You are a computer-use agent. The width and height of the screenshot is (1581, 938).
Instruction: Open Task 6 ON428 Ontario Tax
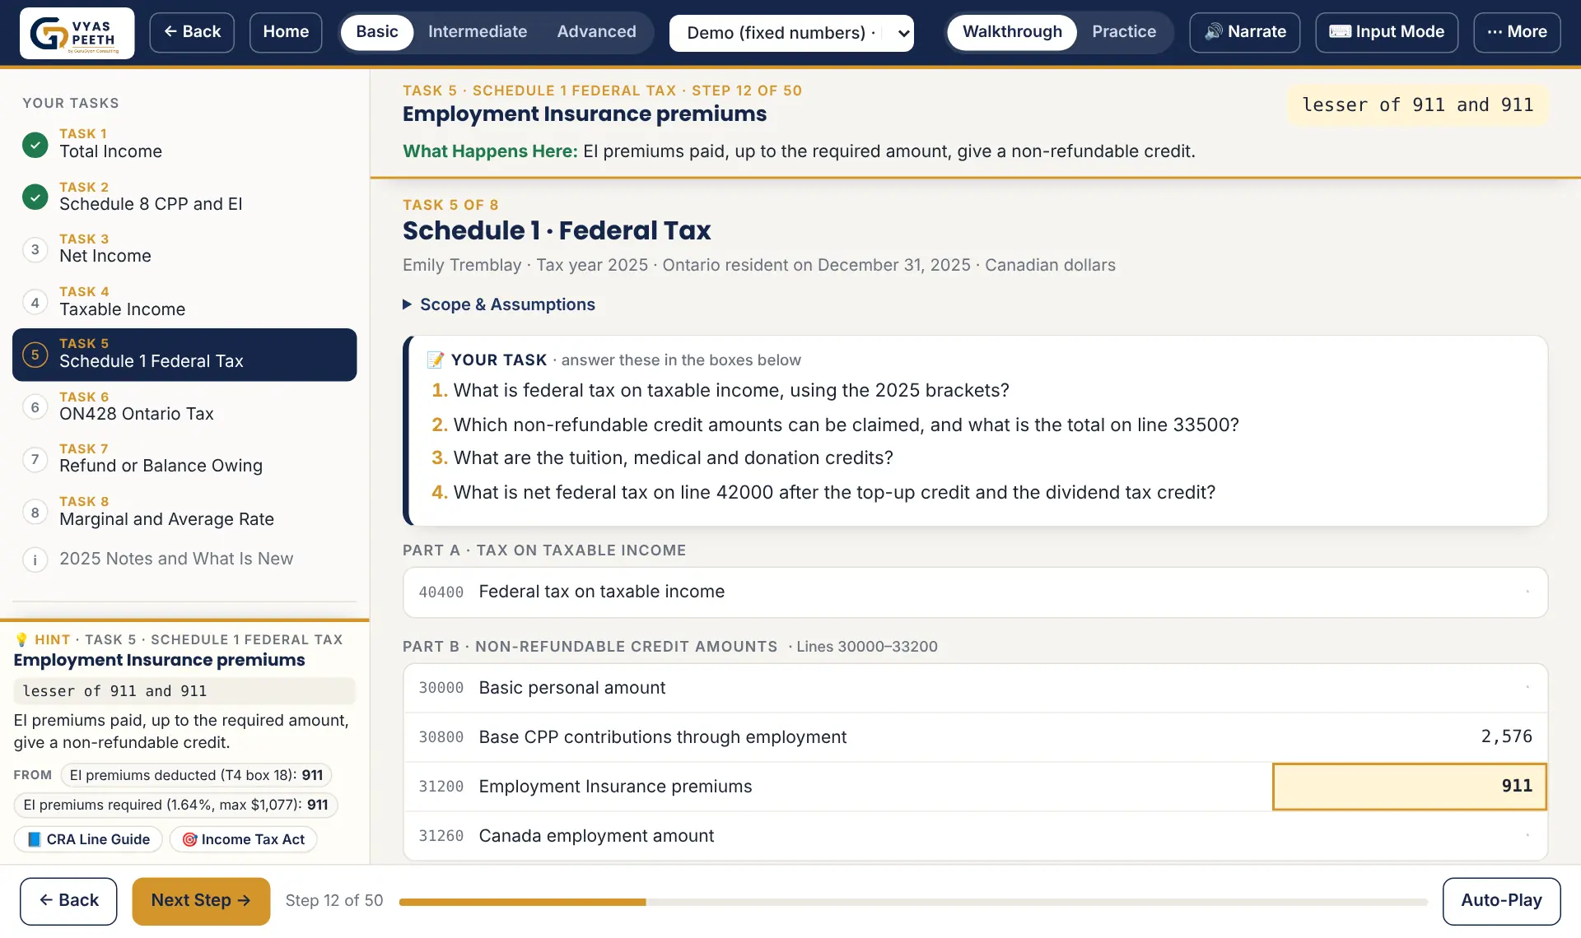coord(184,406)
